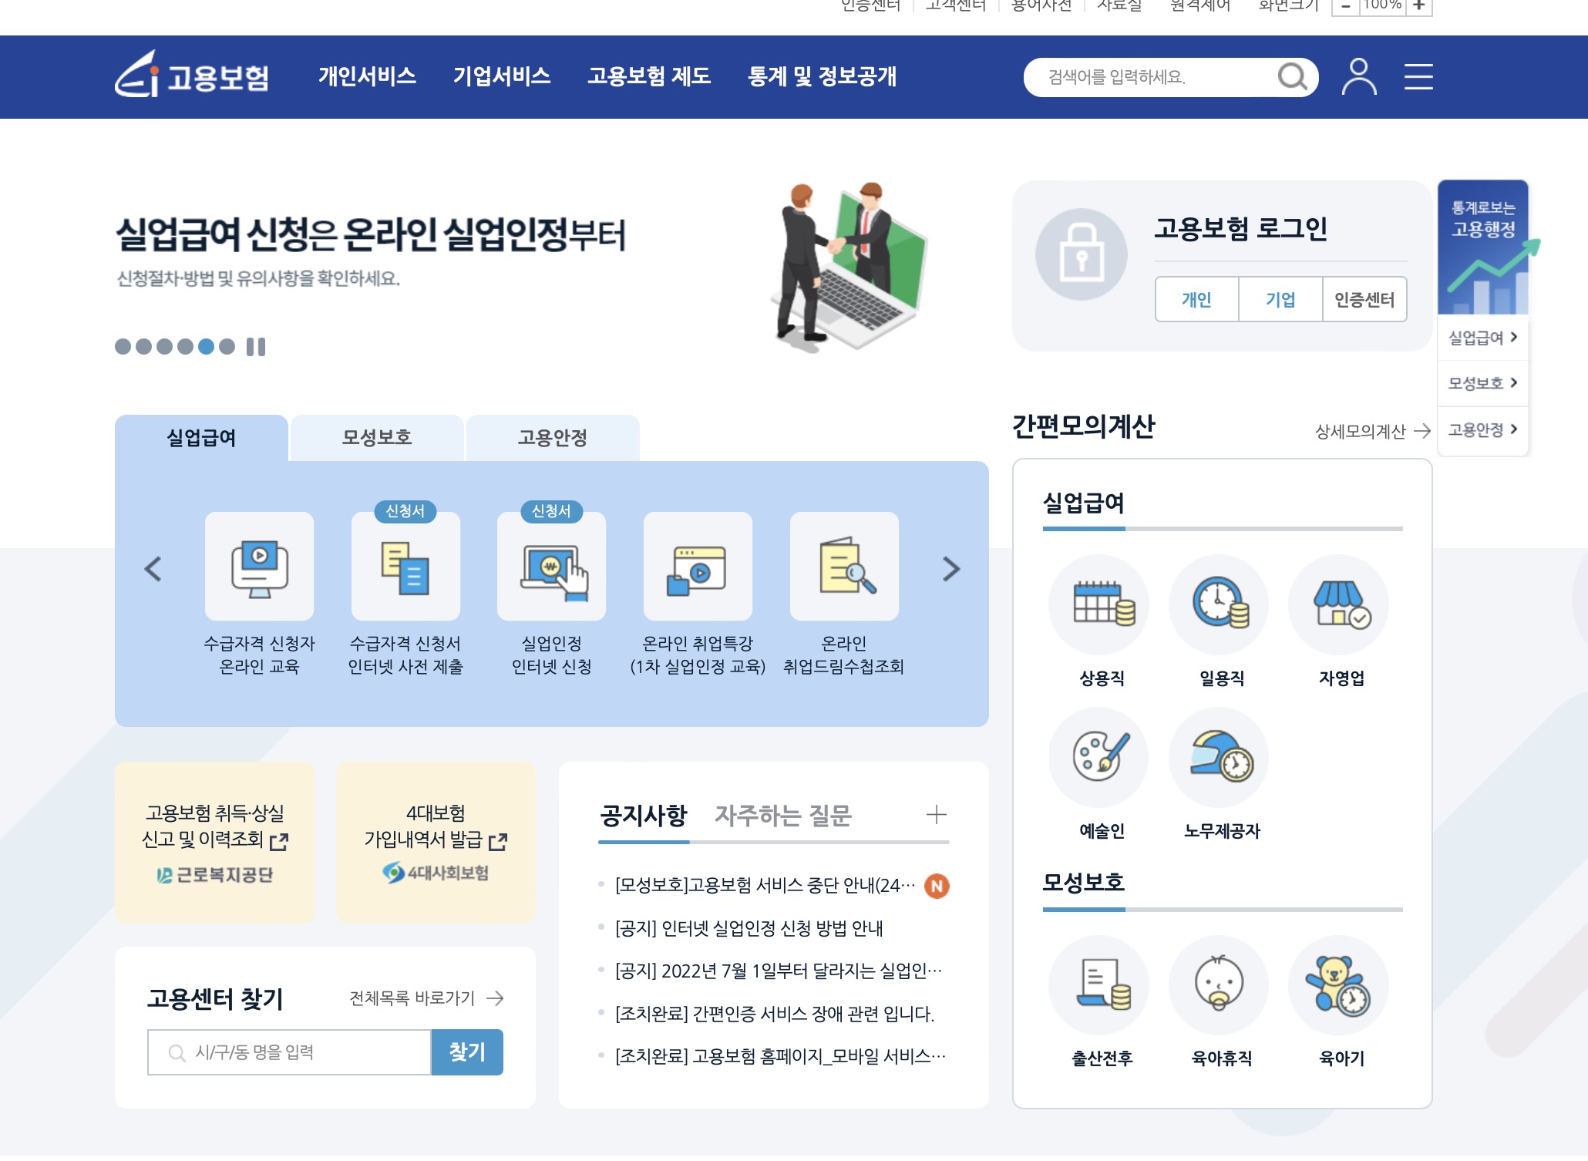Select the first banner slide dot
Viewport: 1588px width, 1161px height.
click(x=123, y=347)
